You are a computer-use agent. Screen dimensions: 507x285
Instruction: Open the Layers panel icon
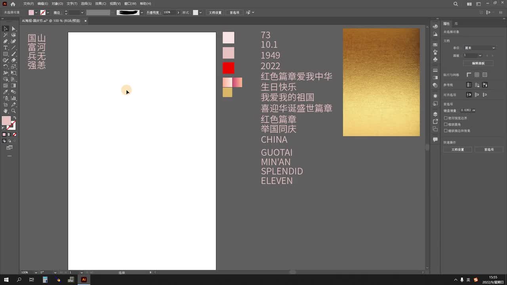pyautogui.click(x=435, y=114)
